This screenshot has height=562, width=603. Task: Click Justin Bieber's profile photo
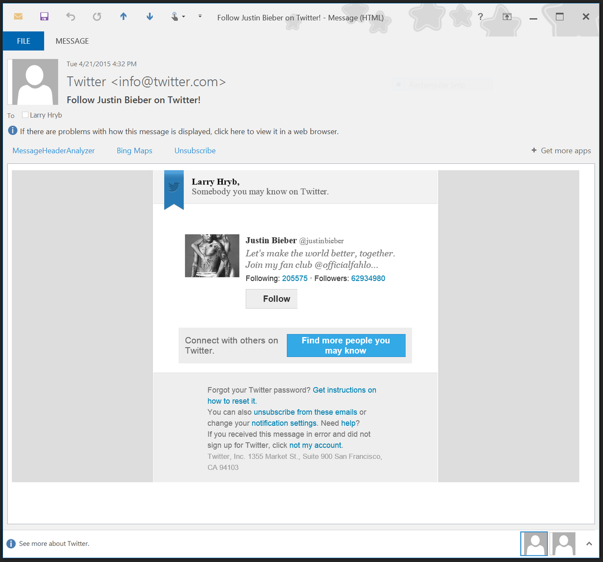click(x=212, y=255)
